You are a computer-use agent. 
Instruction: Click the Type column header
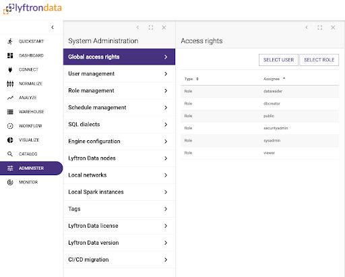pyautogui.click(x=189, y=79)
